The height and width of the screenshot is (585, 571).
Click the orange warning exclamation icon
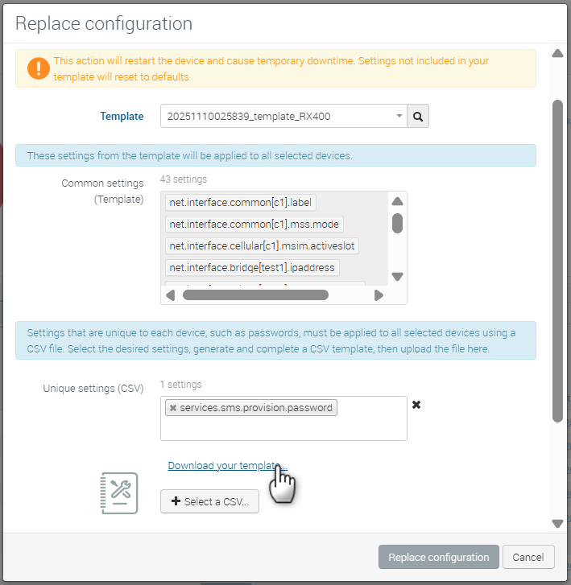(x=38, y=68)
